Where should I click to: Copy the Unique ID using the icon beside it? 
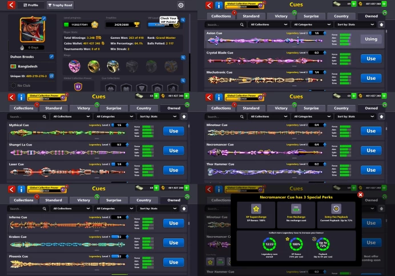[x=51, y=76]
